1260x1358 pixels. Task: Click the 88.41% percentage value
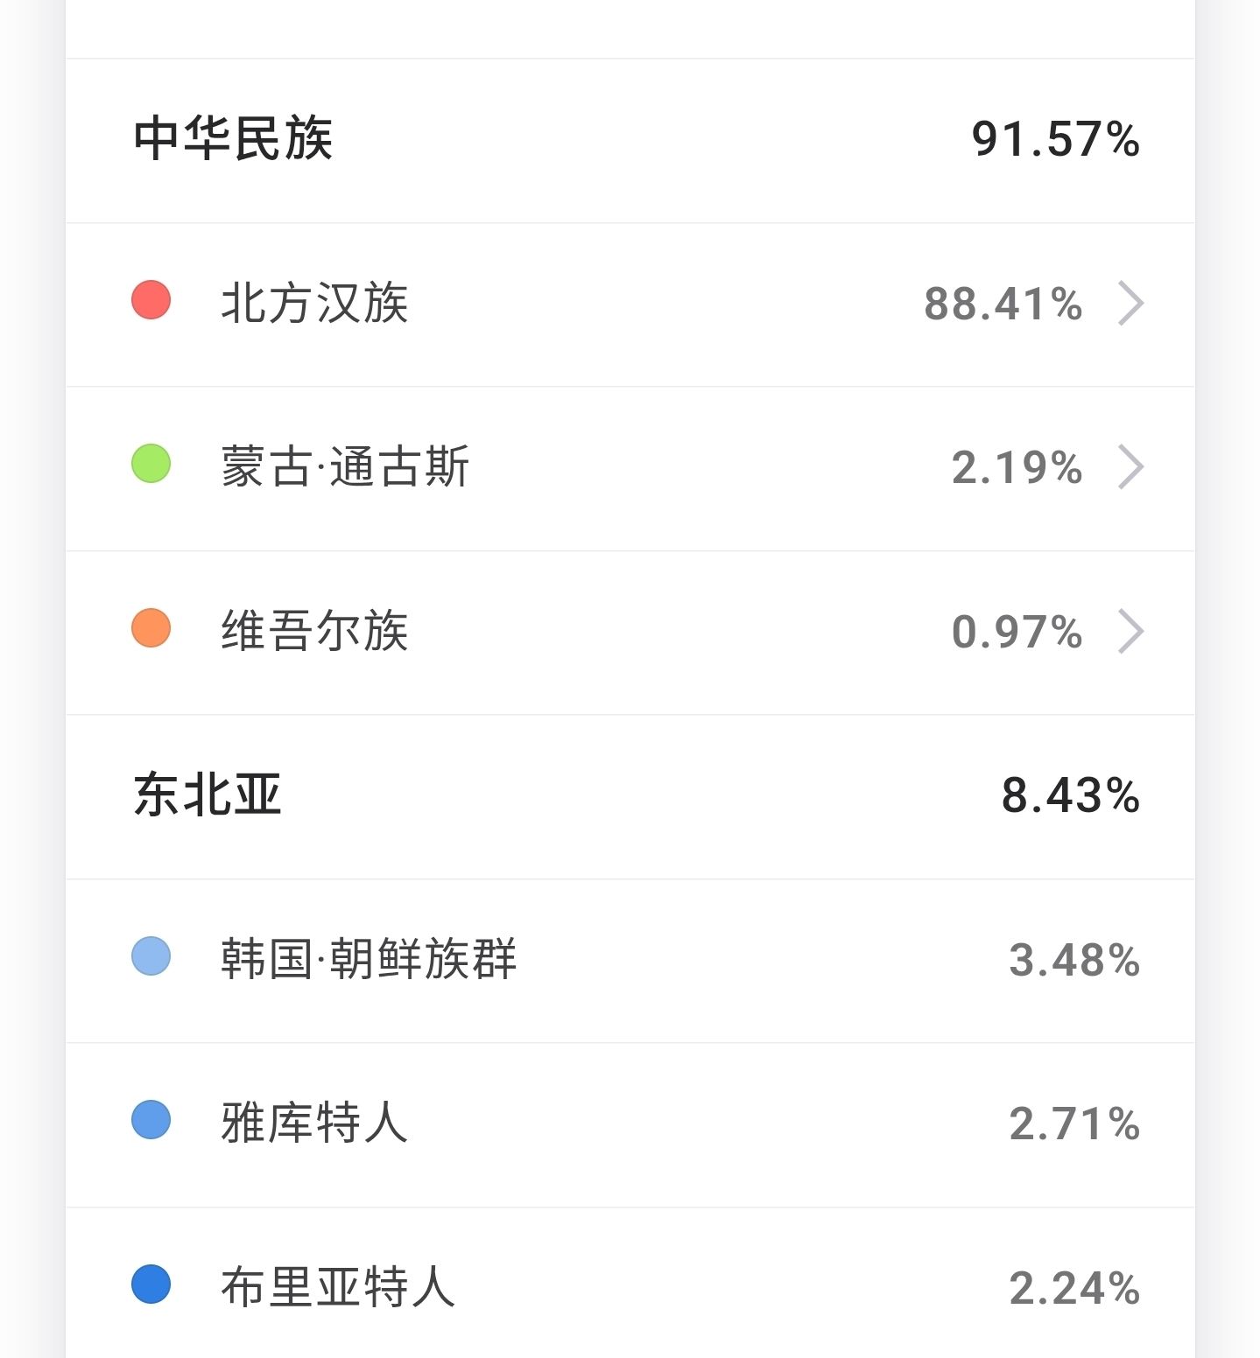click(1003, 304)
